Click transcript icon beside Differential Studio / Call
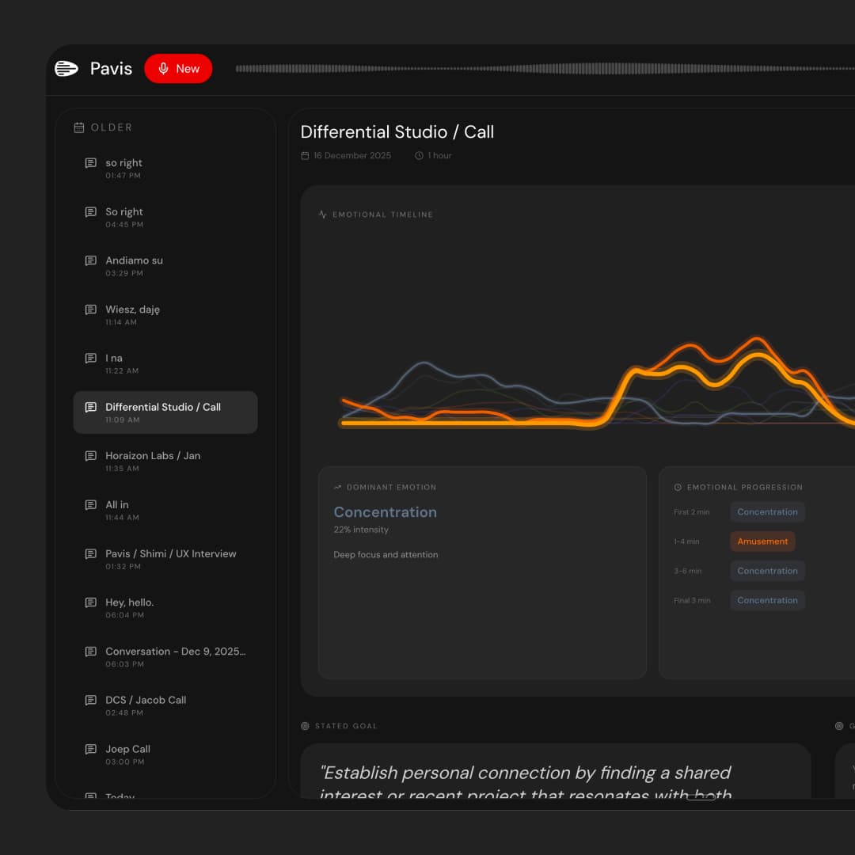This screenshot has height=855, width=855. pyautogui.click(x=91, y=408)
